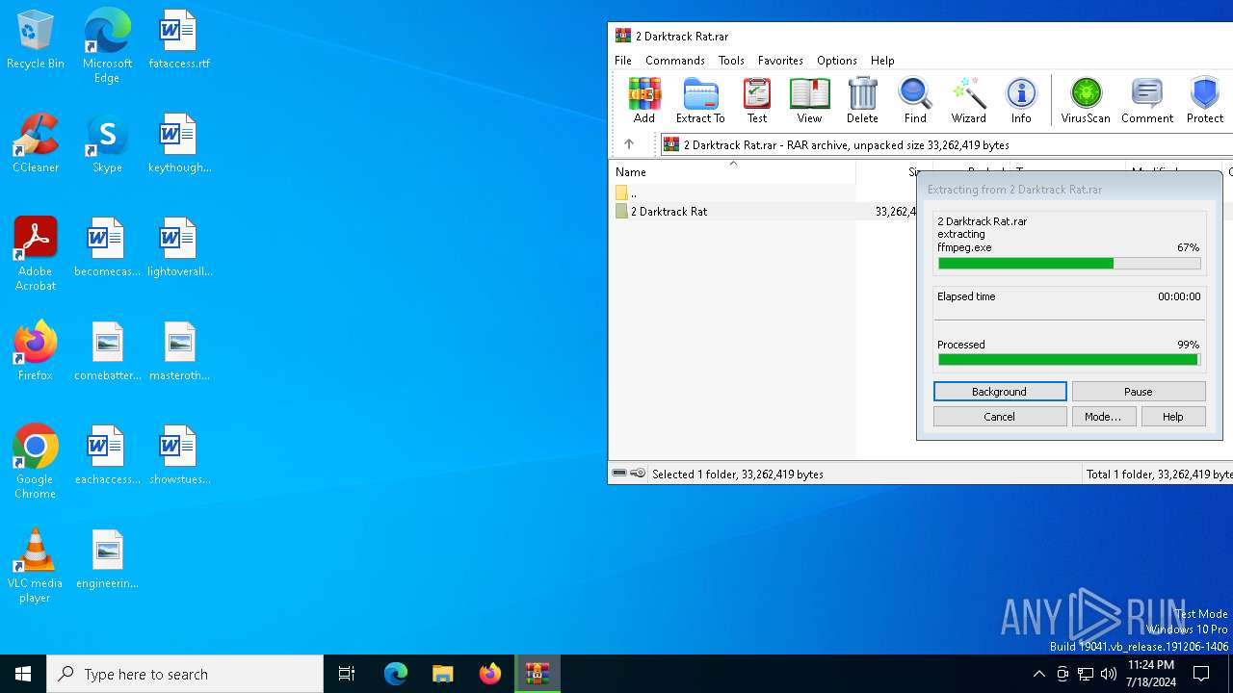Open CCleaner desktop shortcut
Image resolution: width=1233 pixels, height=693 pixels.
coord(36,143)
